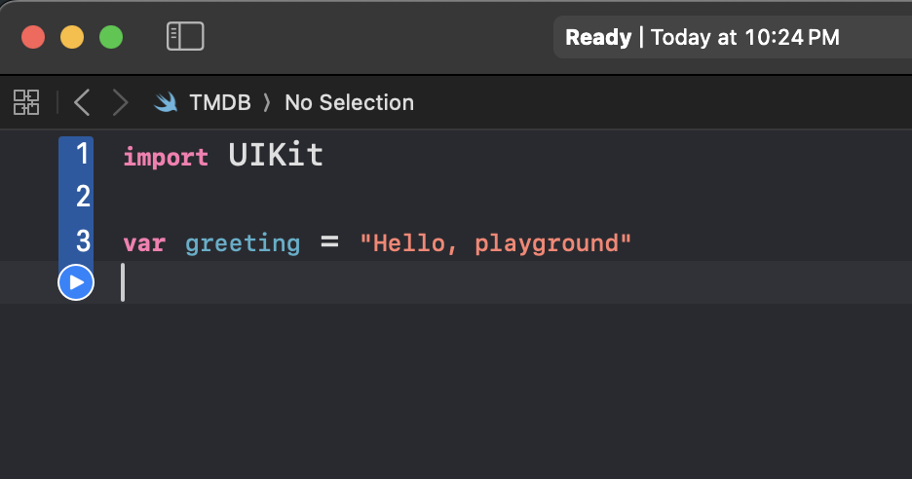Click line number 1 in the gutter
The width and height of the screenshot is (912, 479).
(82, 154)
